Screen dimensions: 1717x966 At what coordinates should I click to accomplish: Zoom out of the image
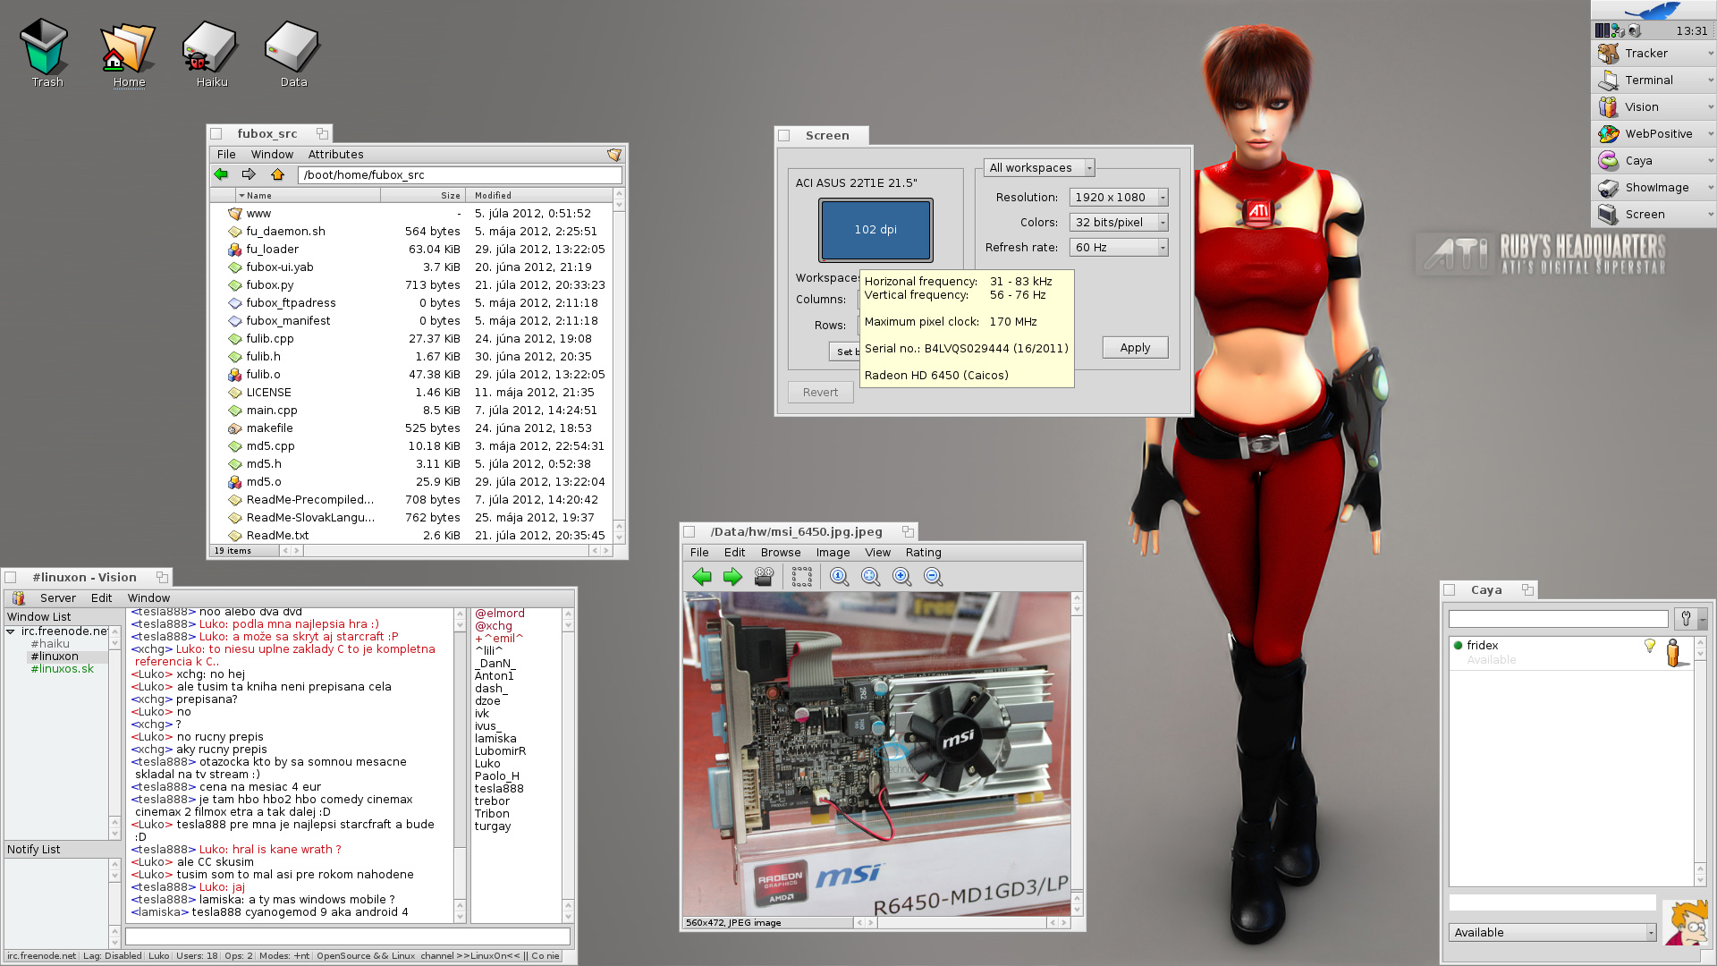(x=933, y=577)
